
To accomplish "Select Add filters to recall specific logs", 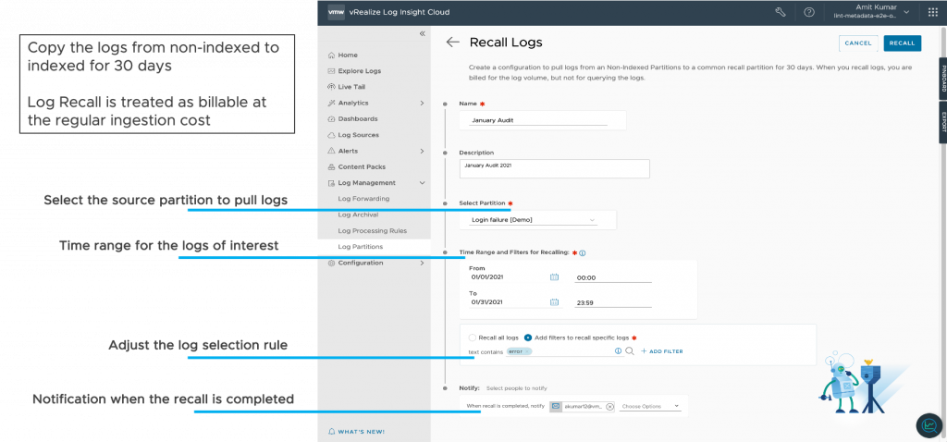I will point(528,338).
